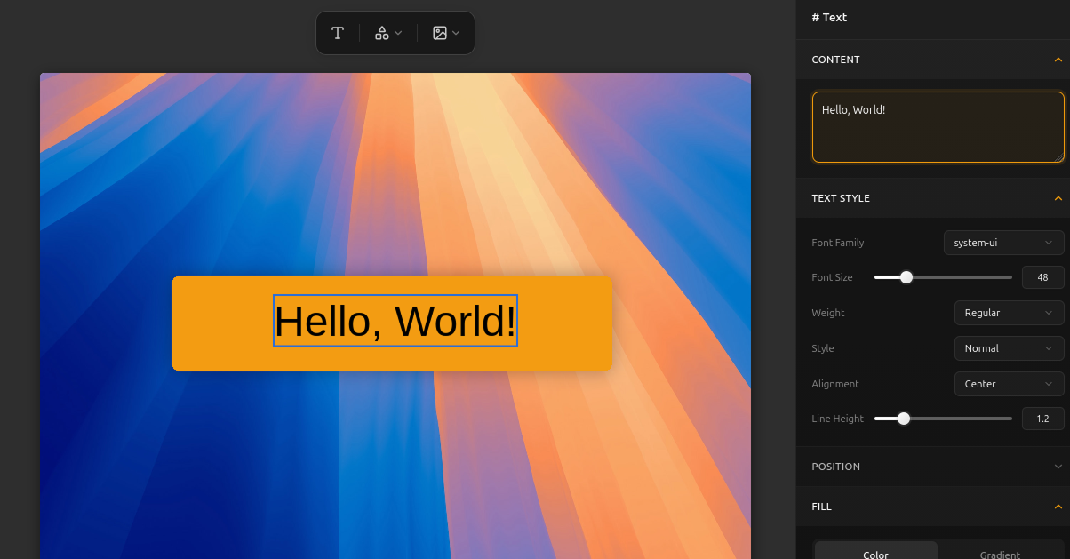Click the Hello, World! content text box
The height and width of the screenshot is (559, 1070).
coord(938,126)
